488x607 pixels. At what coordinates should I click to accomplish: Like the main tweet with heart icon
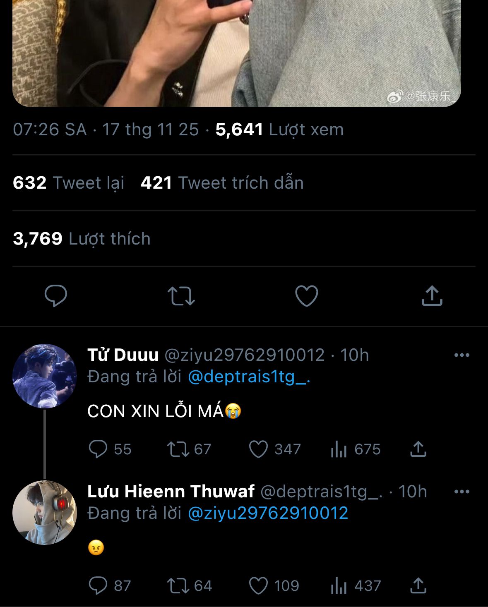coord(306,296)
